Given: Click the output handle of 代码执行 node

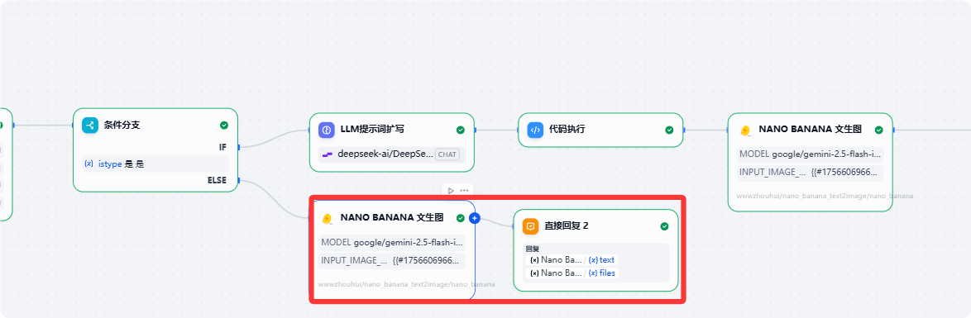Looking at the screenshot, I should pyautogui.click(x=684, y=130).
